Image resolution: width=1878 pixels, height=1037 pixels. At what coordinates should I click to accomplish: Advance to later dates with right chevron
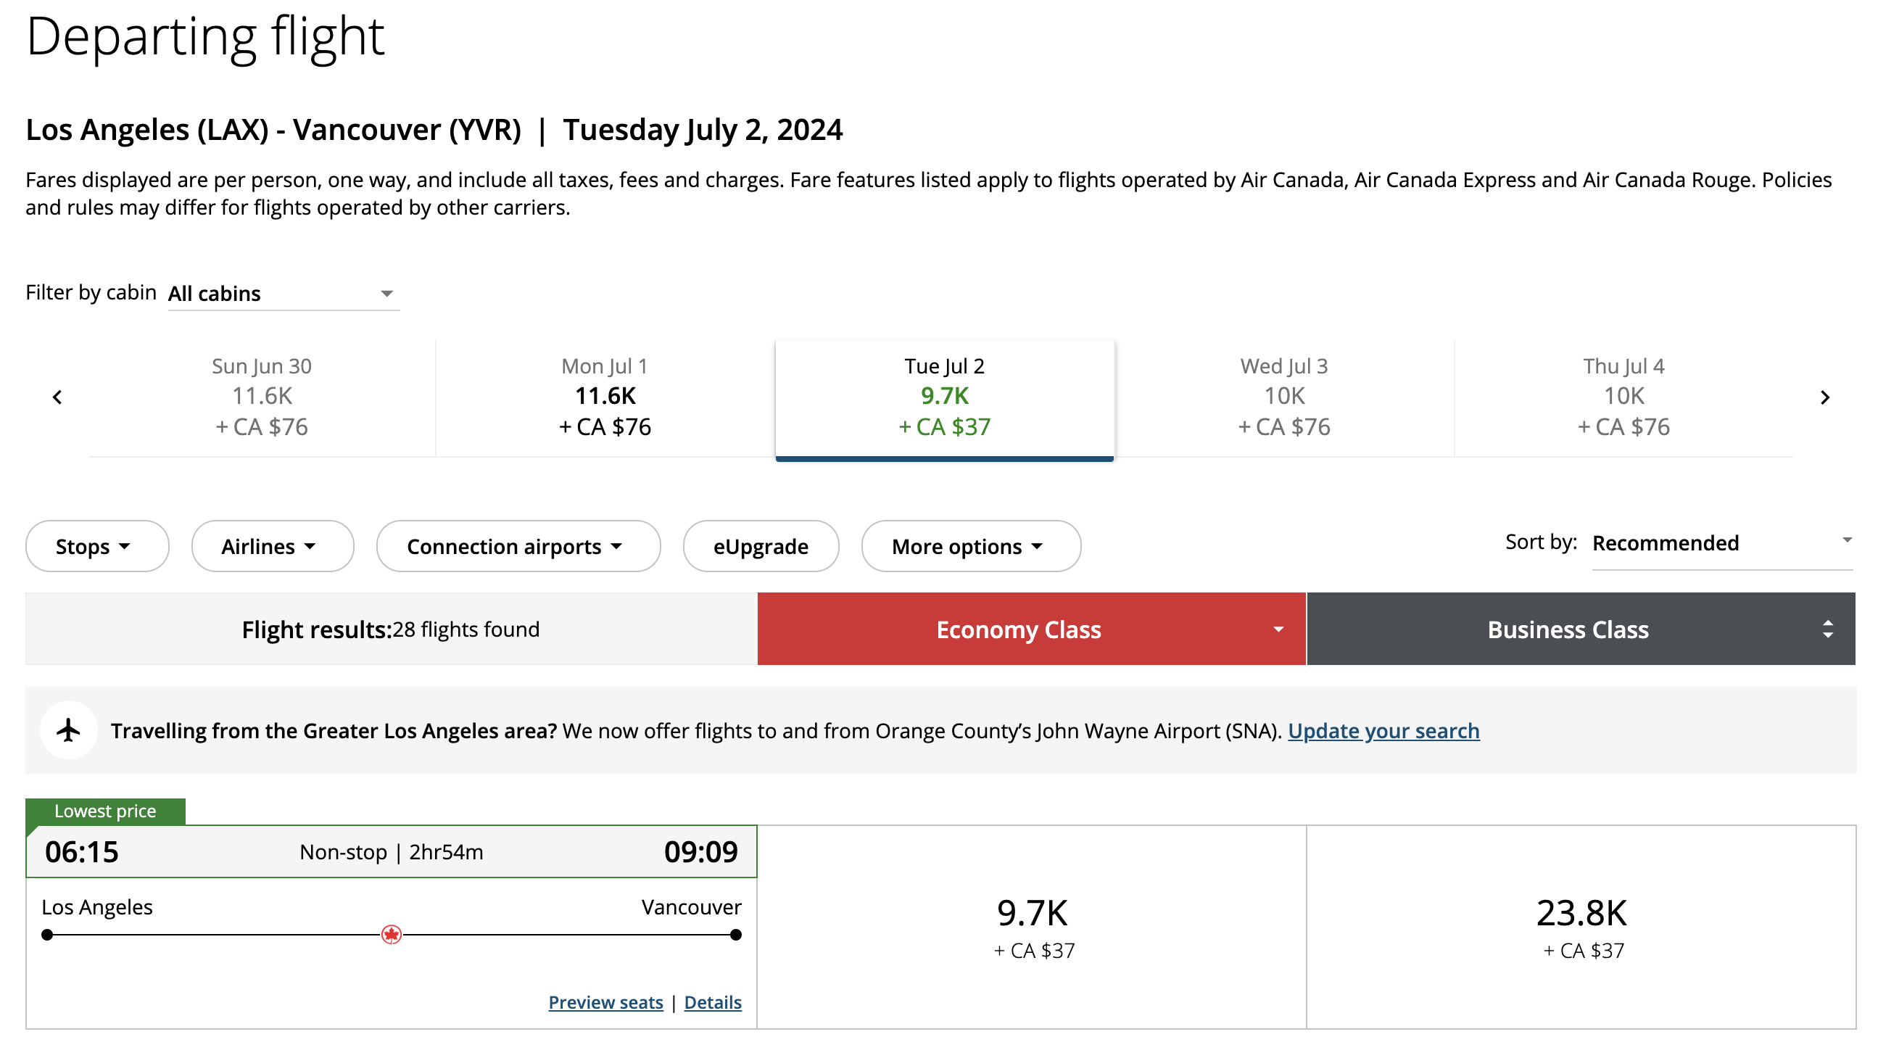[1824, 397]
